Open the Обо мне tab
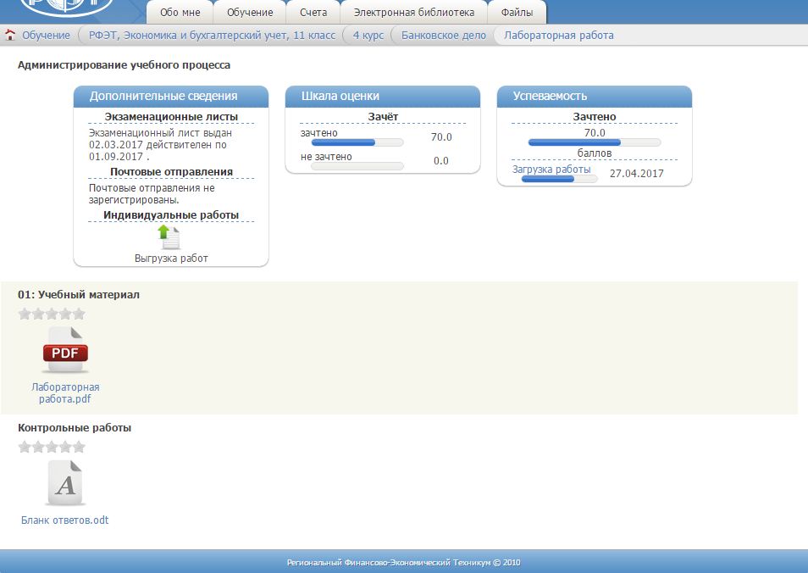 pyautogui.click(x=180, y=13)
